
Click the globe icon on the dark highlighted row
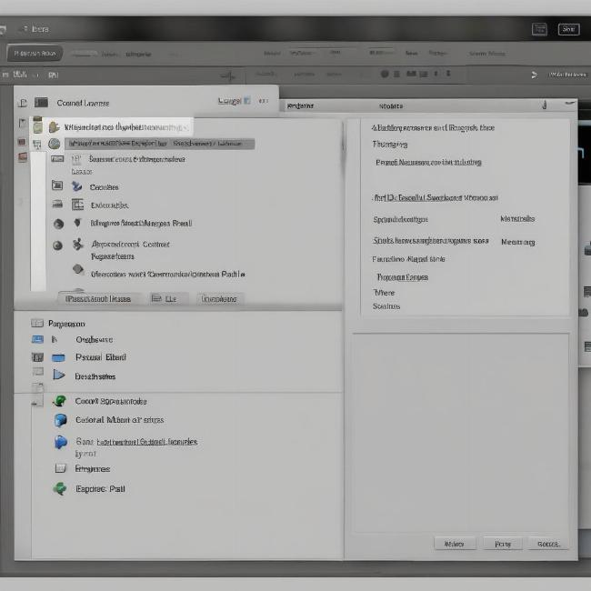(55, 144)
